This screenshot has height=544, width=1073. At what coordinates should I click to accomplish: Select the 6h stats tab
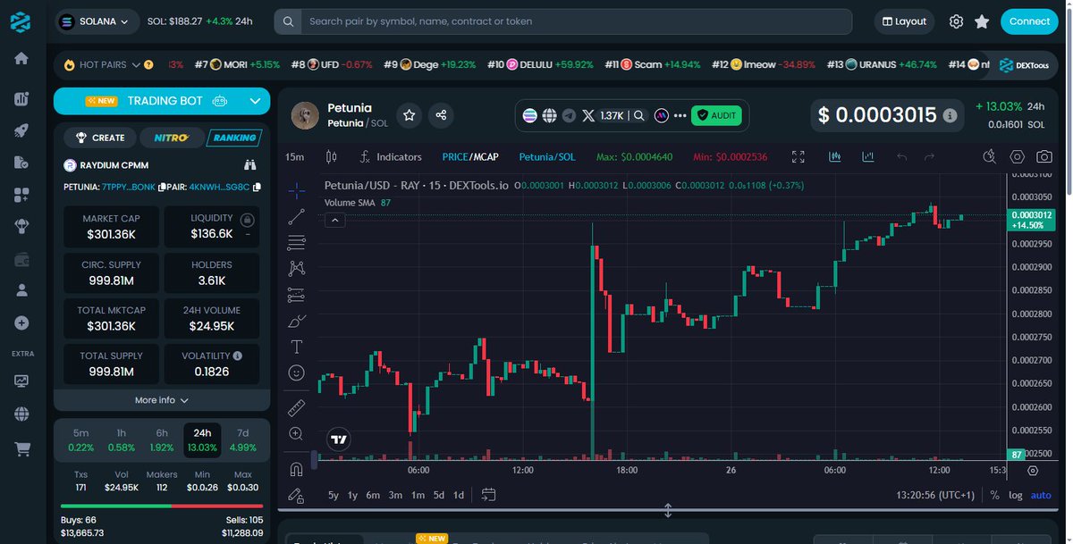click(x=162, y=439)
